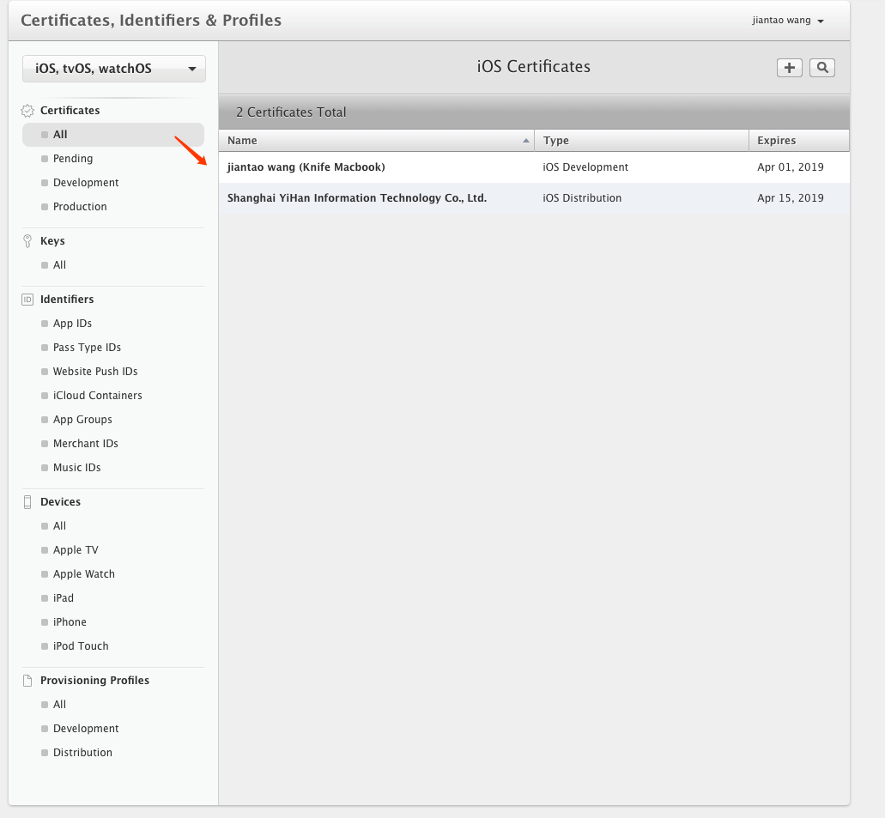
Task: Click the add certificate plus icon
Action: (x=789, y=68)
